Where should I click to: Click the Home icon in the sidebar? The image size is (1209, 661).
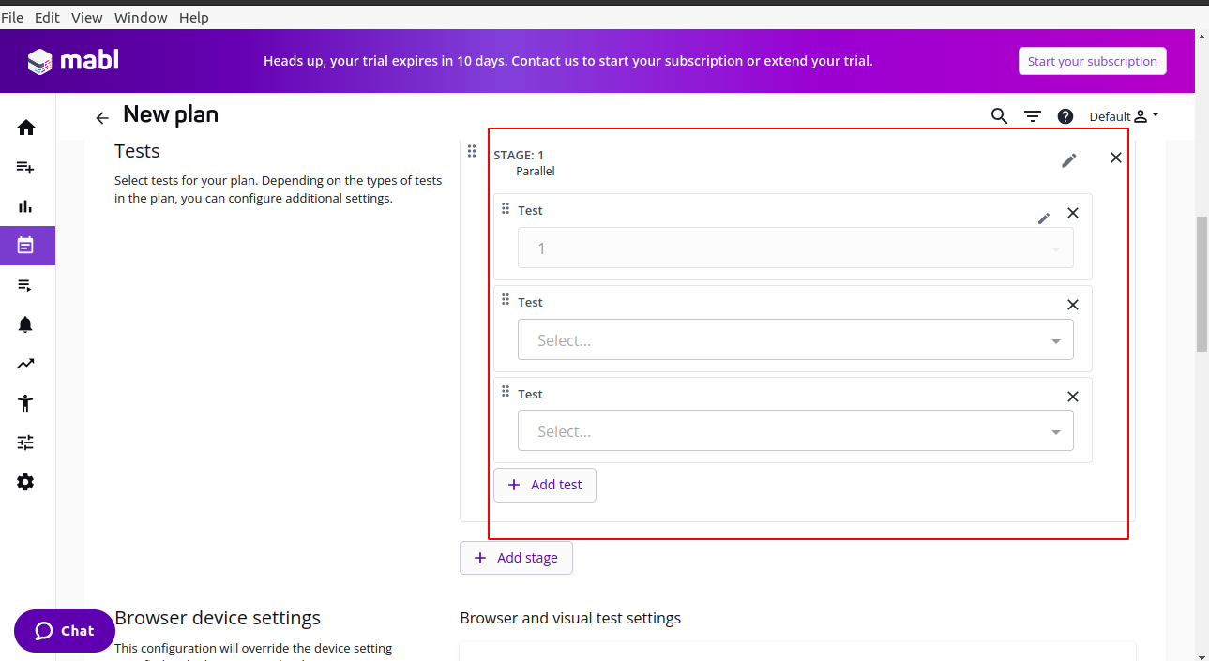click(x=25, y=128)
